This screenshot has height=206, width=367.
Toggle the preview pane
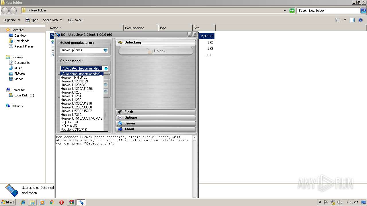pos(352,20)
